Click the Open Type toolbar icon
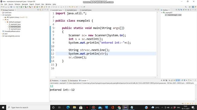This screenshot has height=110, width=197. 42,7
